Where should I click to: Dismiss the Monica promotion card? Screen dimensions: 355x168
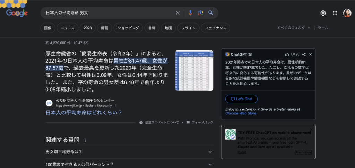(x=311, y=129)
